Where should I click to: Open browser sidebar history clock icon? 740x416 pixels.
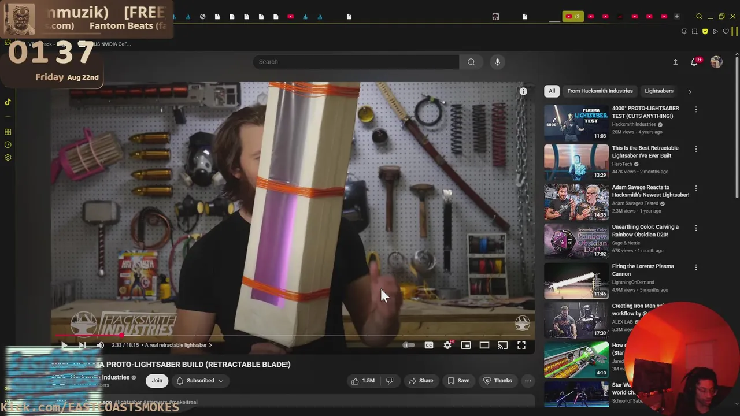click(x=8, y=145)
